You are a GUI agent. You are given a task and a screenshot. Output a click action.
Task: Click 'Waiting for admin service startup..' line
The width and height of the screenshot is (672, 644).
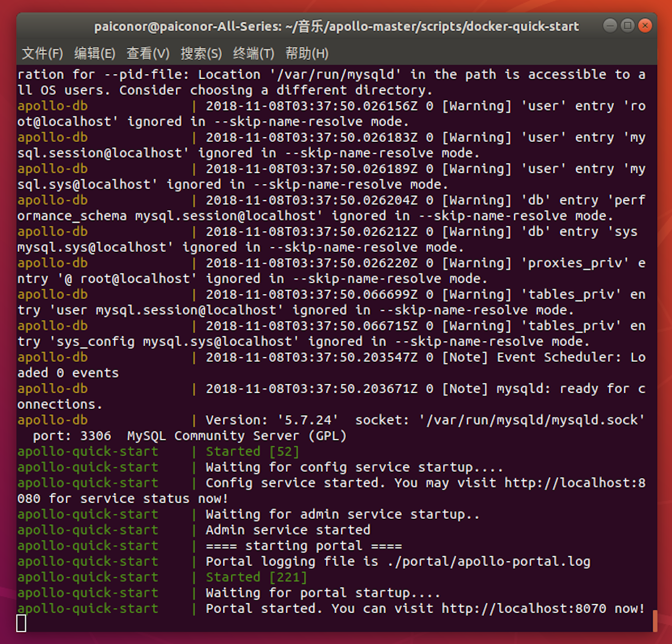point(343,514)
